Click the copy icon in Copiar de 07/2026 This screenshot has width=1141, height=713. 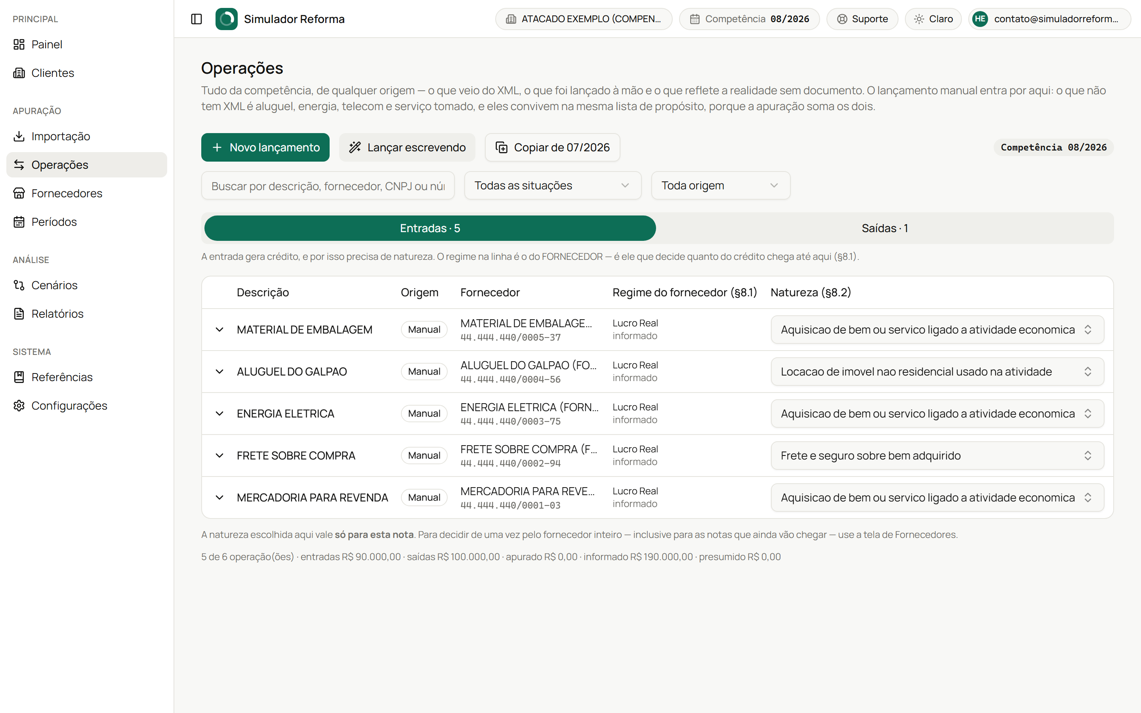click(501, 148)
